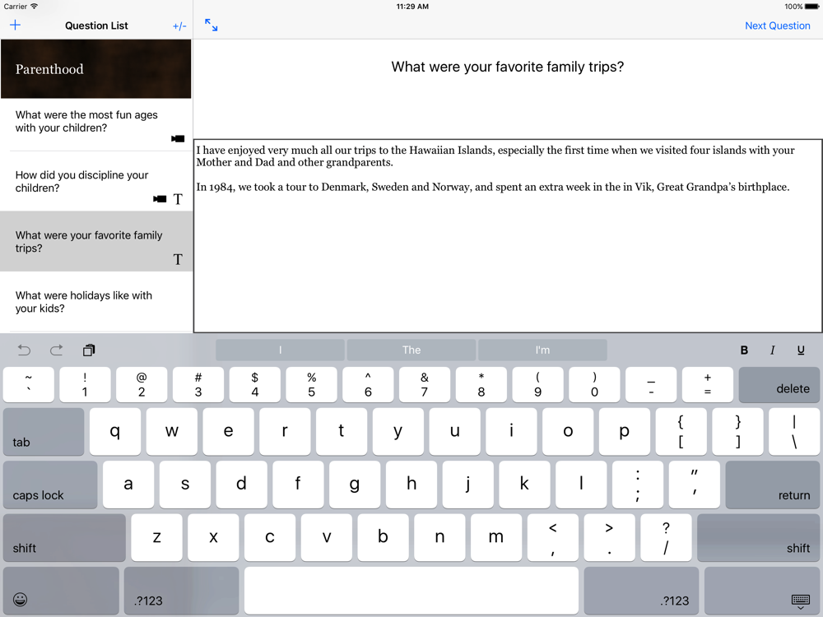Tap the tab key
Viewport: 823px width, 617px height.
tap(44, 431)
